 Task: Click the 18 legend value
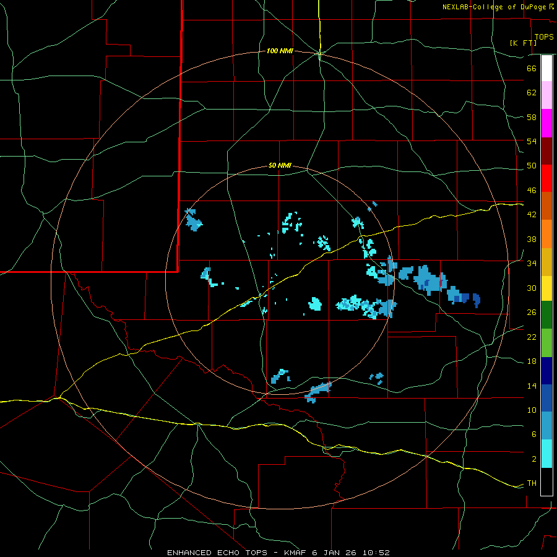532,361
